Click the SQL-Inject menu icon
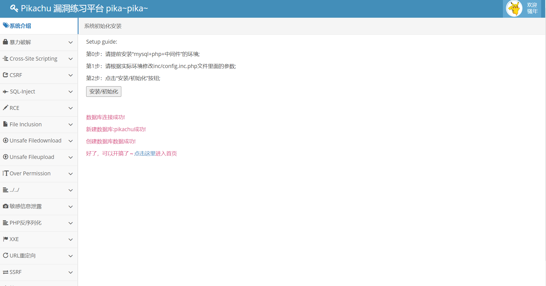This screenshot has height=286, width=546. click(5, 91)
